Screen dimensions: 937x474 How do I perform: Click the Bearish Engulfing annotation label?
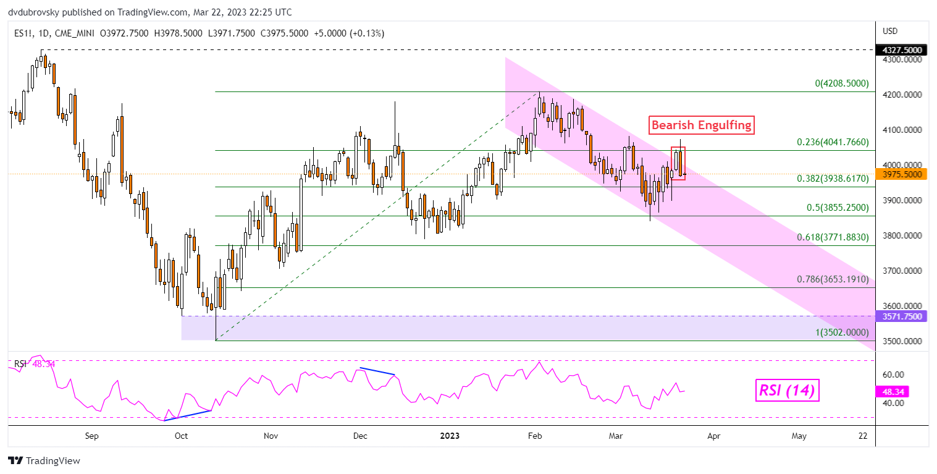pos(702,125)
